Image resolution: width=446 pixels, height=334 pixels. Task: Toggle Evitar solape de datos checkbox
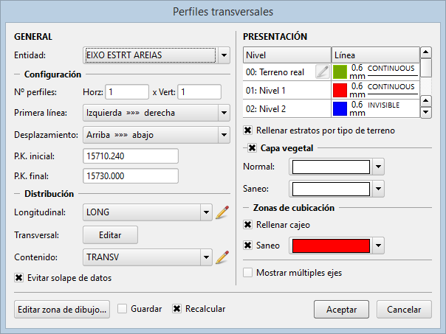coord(18,278)
